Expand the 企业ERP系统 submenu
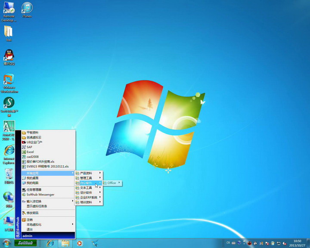 pos(89,197)
